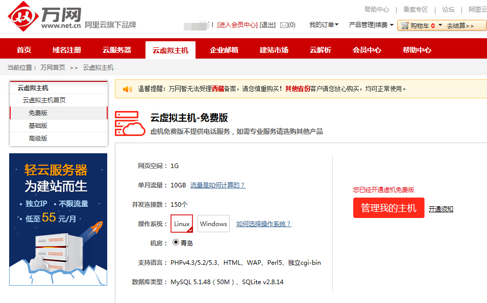
Task: Open the 备案专区 top link
Action: tap(416, 10)
